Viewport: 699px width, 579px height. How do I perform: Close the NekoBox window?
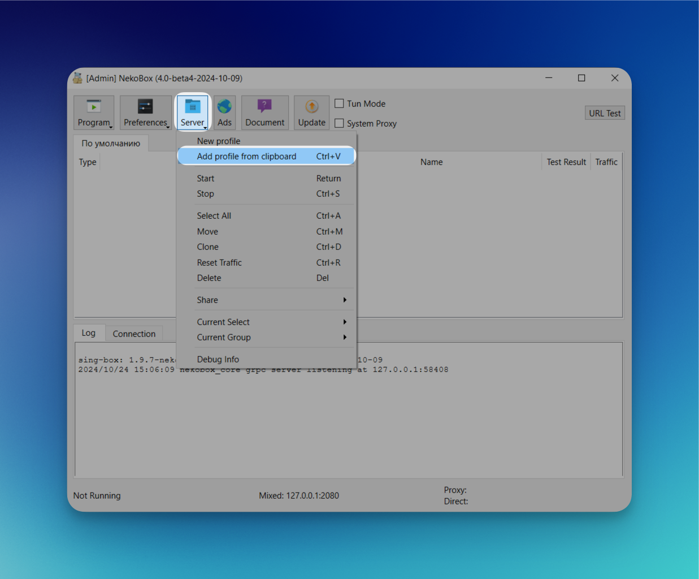615,78
